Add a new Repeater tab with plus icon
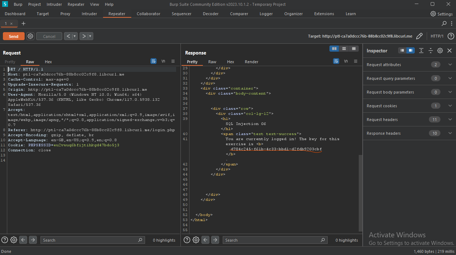Screen dimensions: 456x255 (x=24, y=23)
